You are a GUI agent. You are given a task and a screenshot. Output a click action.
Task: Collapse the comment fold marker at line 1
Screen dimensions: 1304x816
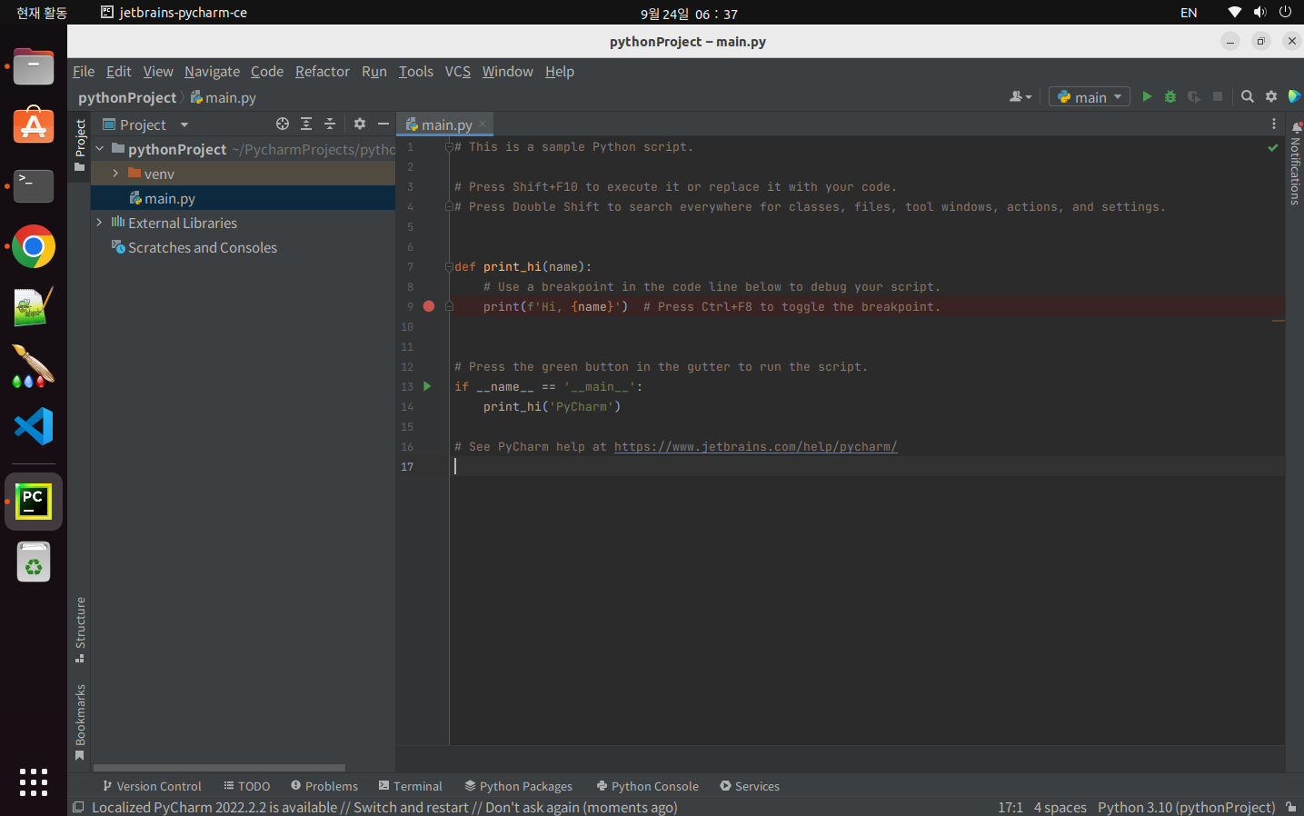click(449, 146)
